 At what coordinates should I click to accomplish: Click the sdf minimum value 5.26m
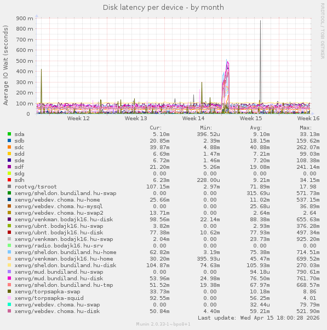tap(211, 167)
